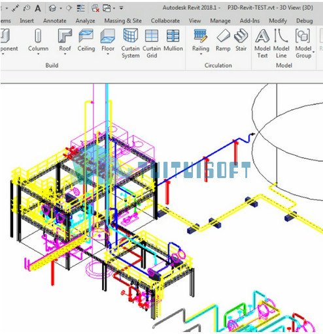The height and width of the screenshot is (334, 323).
Task: Select the Mullion tool
Action: [x=173, y=40]
